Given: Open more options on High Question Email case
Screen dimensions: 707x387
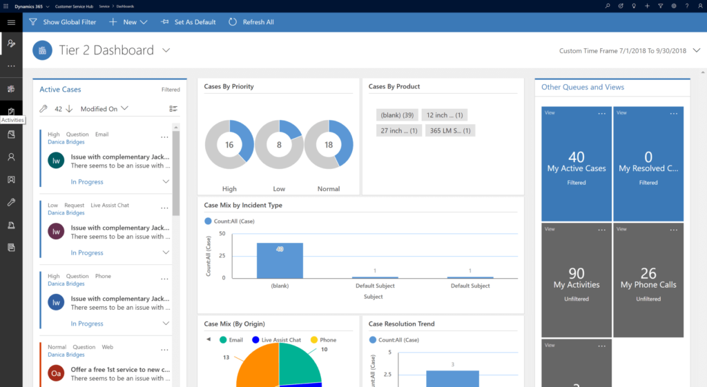Looking at the screenshot, I should point(164,137).
